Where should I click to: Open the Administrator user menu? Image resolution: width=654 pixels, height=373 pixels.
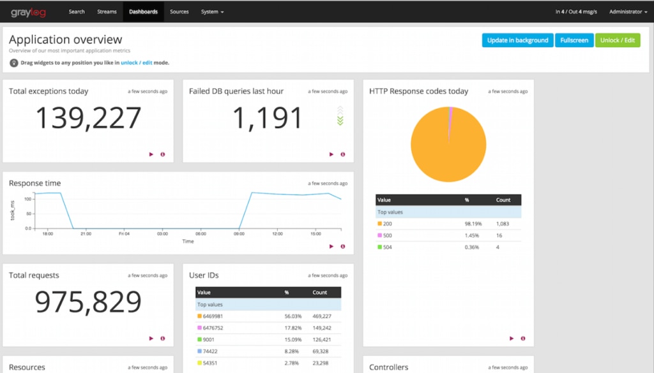coord(628,11)
